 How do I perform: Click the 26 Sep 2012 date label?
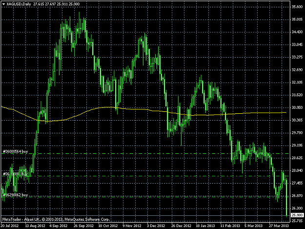pyautogui.click(x=83, y=226)
